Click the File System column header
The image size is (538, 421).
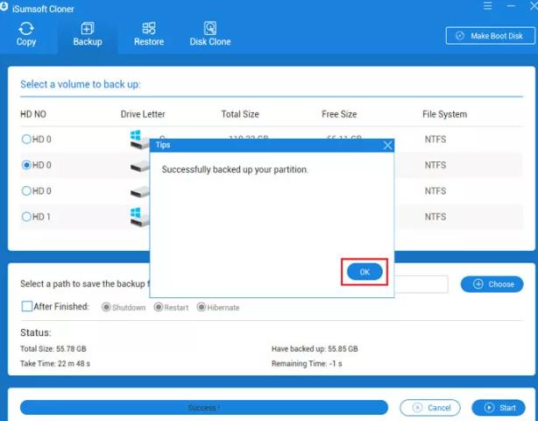click(444, 114)
